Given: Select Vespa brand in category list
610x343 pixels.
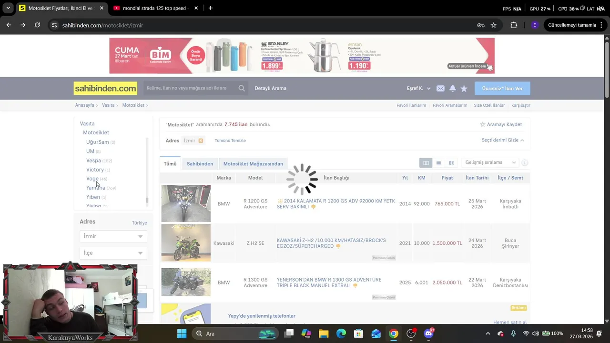Looking at the screenshot, I should point(93,161).
